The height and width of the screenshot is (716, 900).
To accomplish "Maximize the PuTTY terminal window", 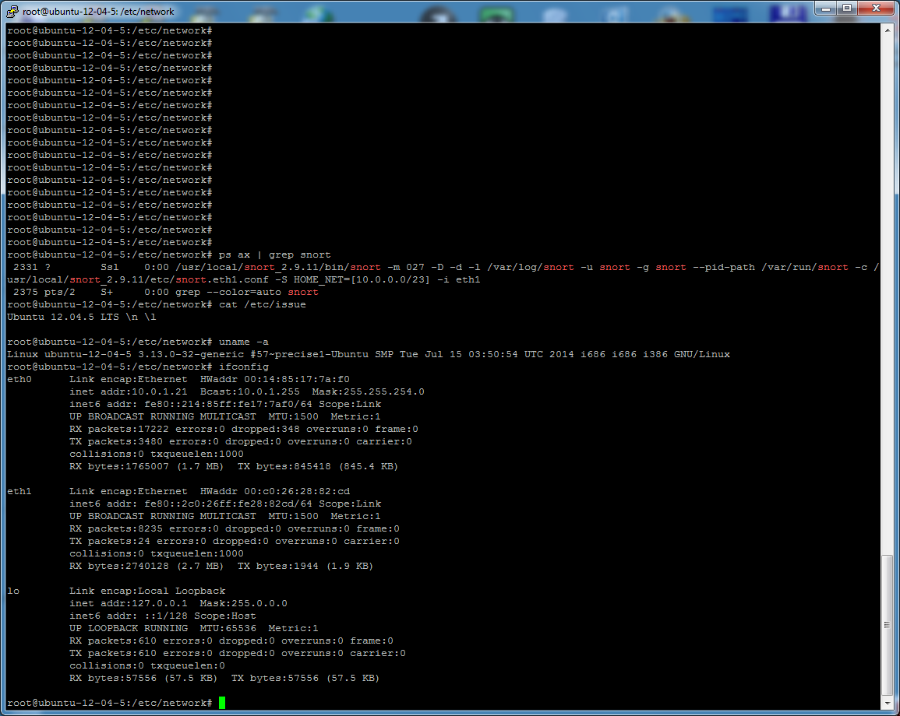I will coord(847,8).
